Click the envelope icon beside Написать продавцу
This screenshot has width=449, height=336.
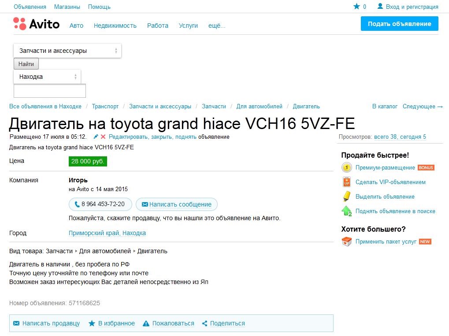[x=16, y=323]
